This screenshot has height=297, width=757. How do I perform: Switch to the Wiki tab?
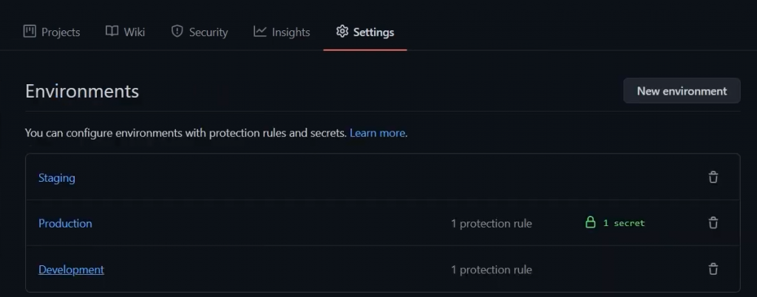point(134,33)
